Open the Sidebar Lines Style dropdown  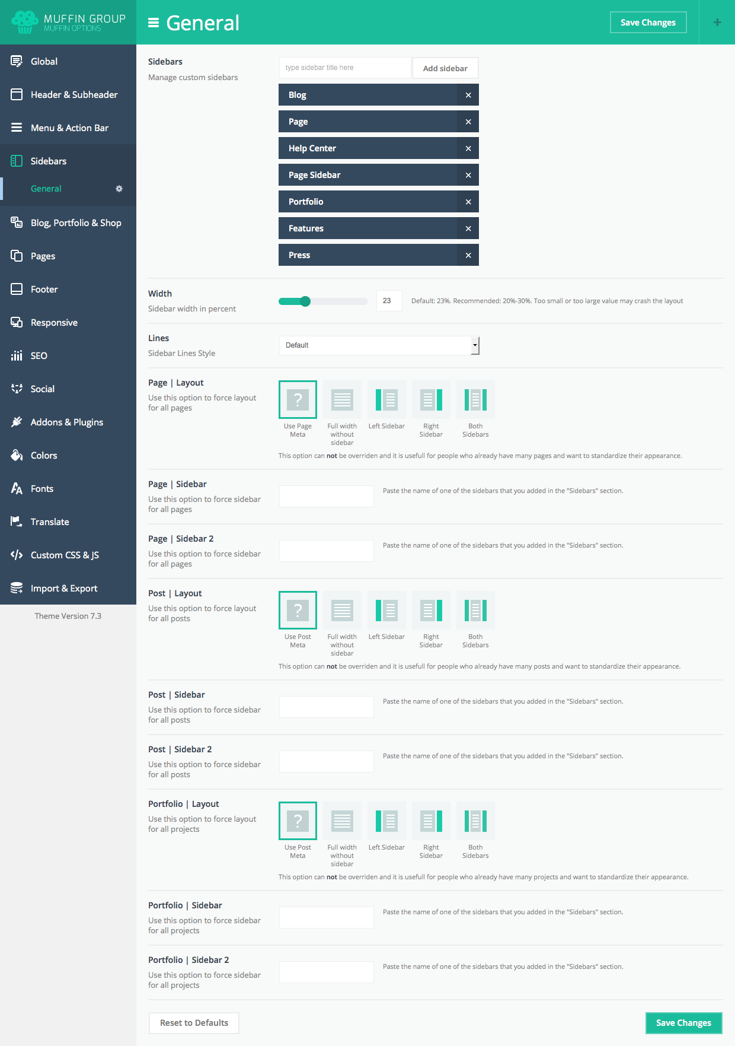pyautogui.click(x=379, y=345)
